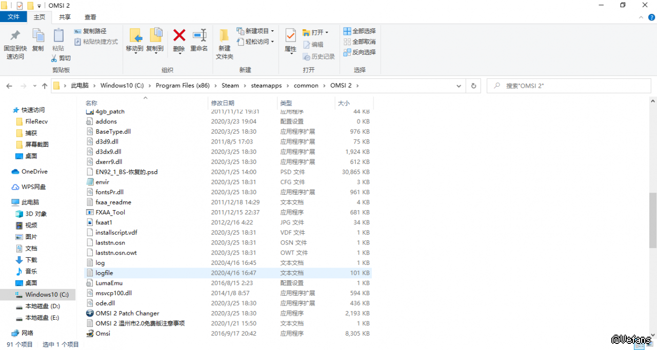This screenshot has height=350, width=657.
Task: Select the OMSI 2 Patch Changer file
Action: [227, 313]
